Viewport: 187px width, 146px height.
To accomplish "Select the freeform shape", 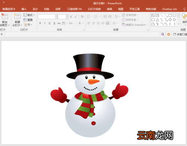I will [153, 24].
